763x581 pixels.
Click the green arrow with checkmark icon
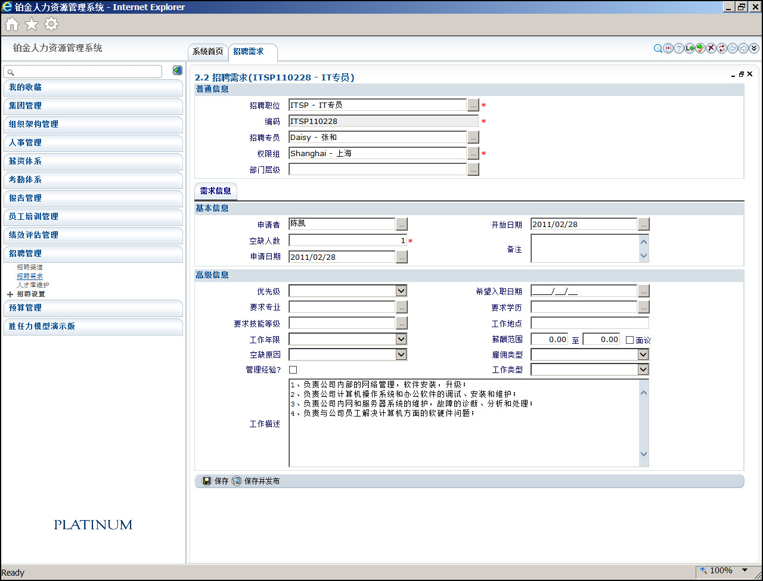click(x=700, y=49)
